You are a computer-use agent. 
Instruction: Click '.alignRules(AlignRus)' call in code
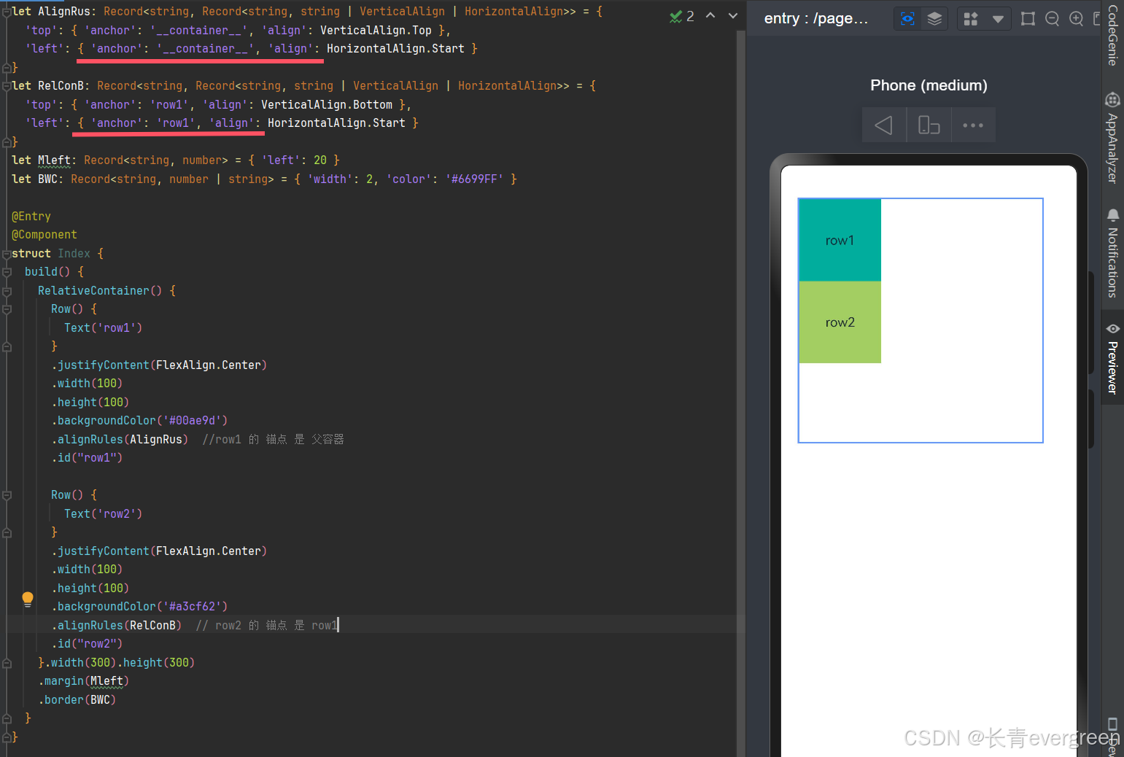120,439
